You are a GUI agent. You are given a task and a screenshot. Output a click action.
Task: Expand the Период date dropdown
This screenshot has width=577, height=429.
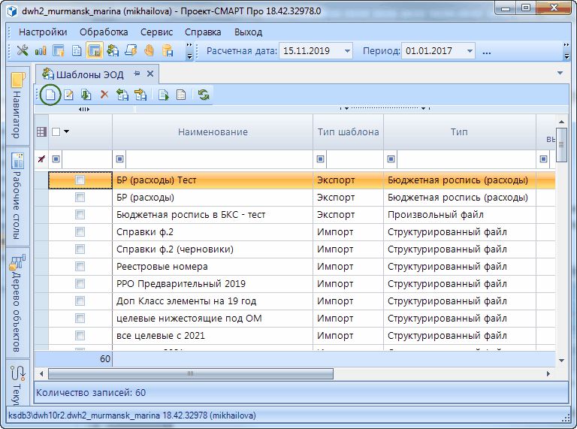(470, 51)
